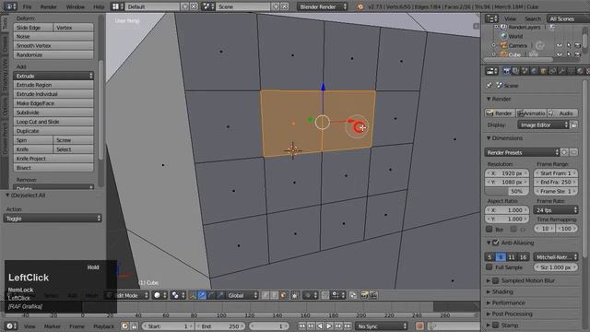Click the Smooth Vertex button
Image resolution: width=590 pixels, height=332 pixels.
[53, 45]
